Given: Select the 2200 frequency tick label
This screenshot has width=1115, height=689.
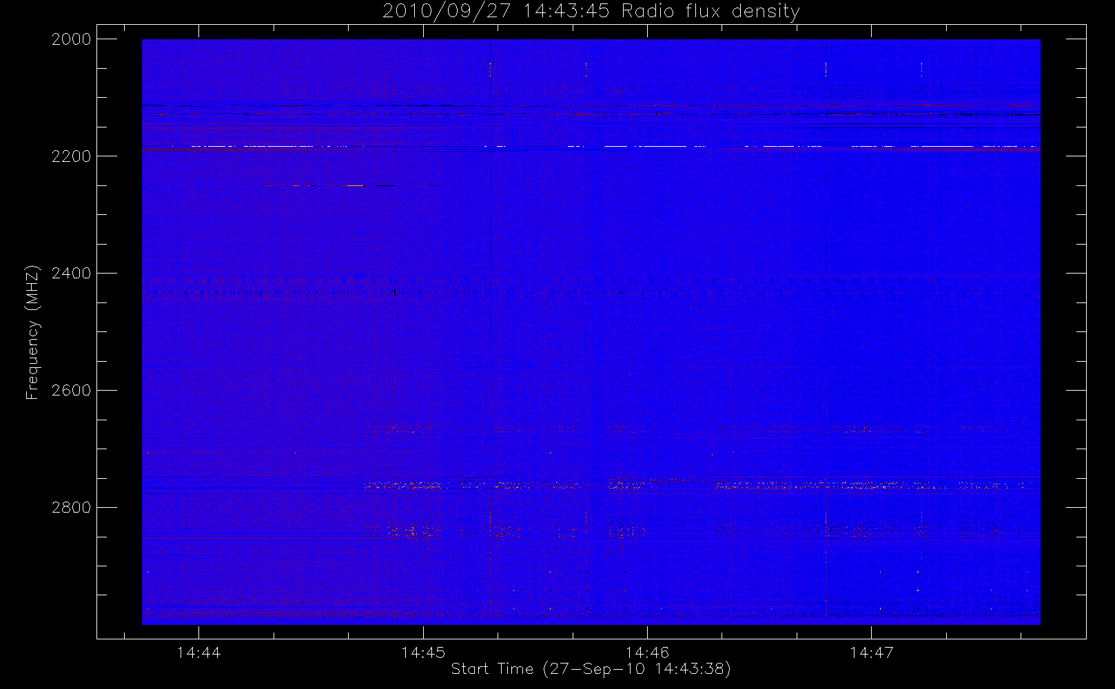Looking at the screenshot, I should click(x=72, y=156).
